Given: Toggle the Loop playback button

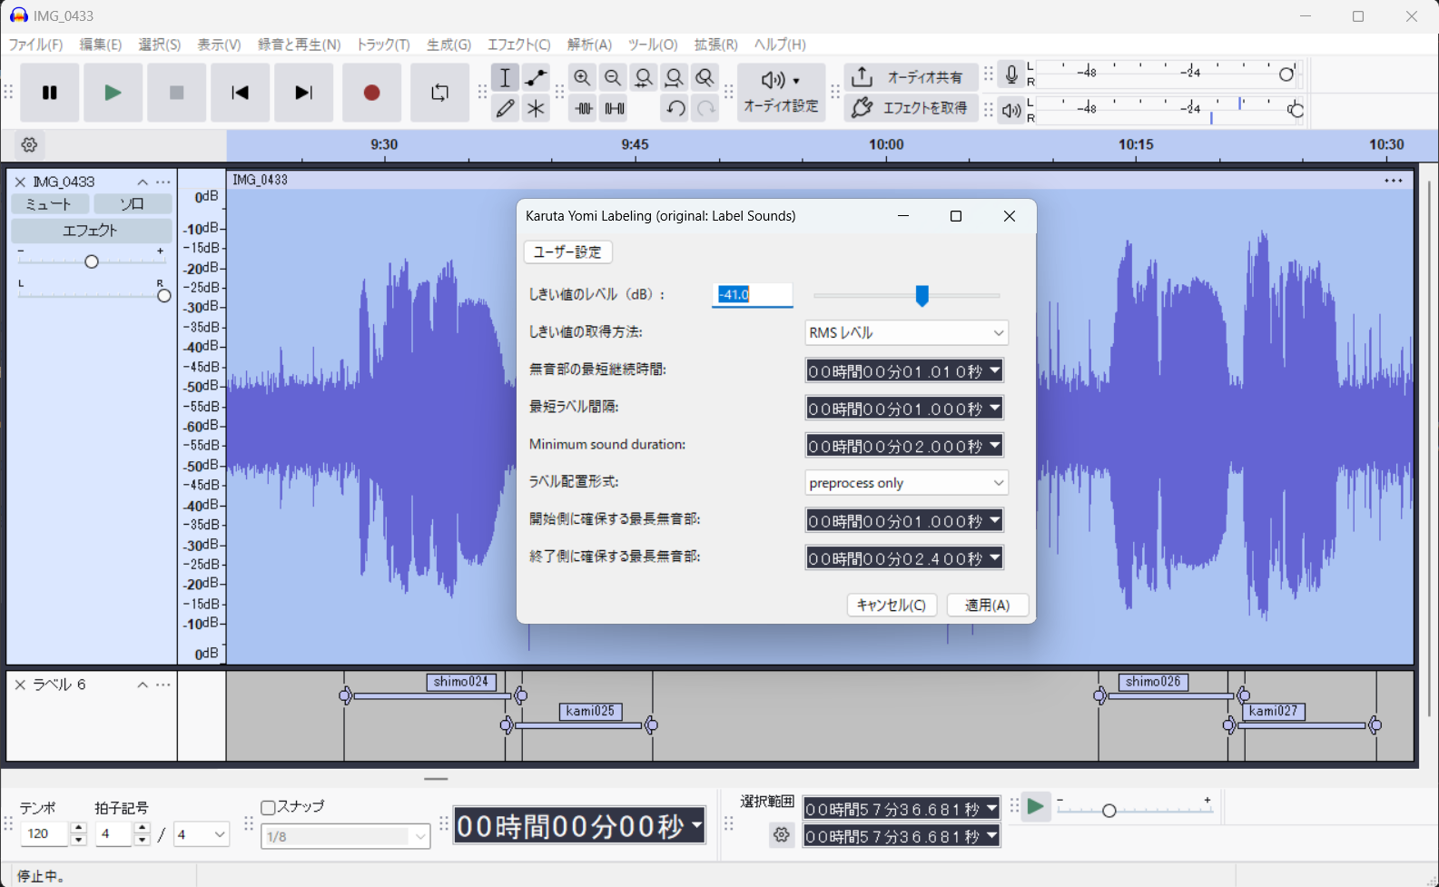Looking at the screenshot, I should coord(439,93).
